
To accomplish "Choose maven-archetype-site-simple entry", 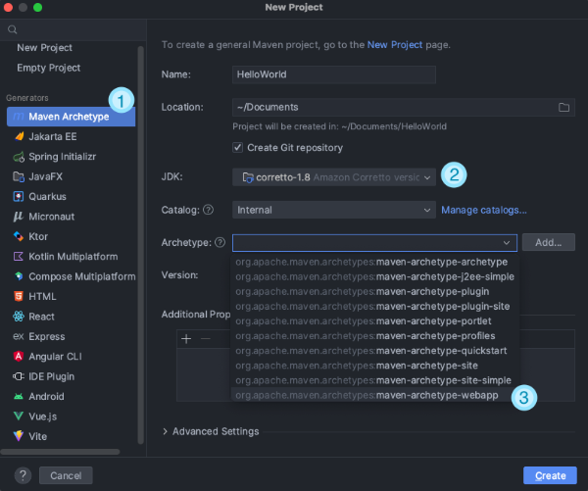I will pyautogui.click(x=375, y=380).
